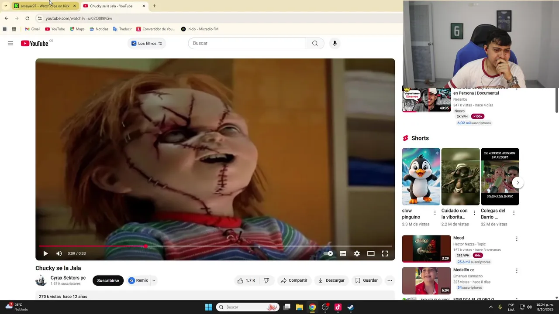
Task: Open options for Cuidado con la viborita
Action: point(474,213)
